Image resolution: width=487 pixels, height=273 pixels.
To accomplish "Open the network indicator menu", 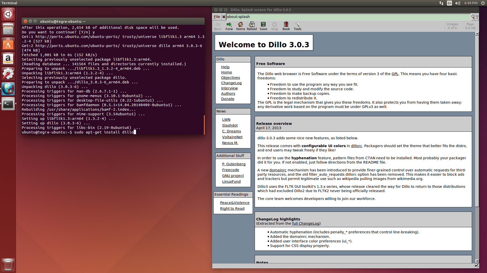I will [x=441, y=3].
